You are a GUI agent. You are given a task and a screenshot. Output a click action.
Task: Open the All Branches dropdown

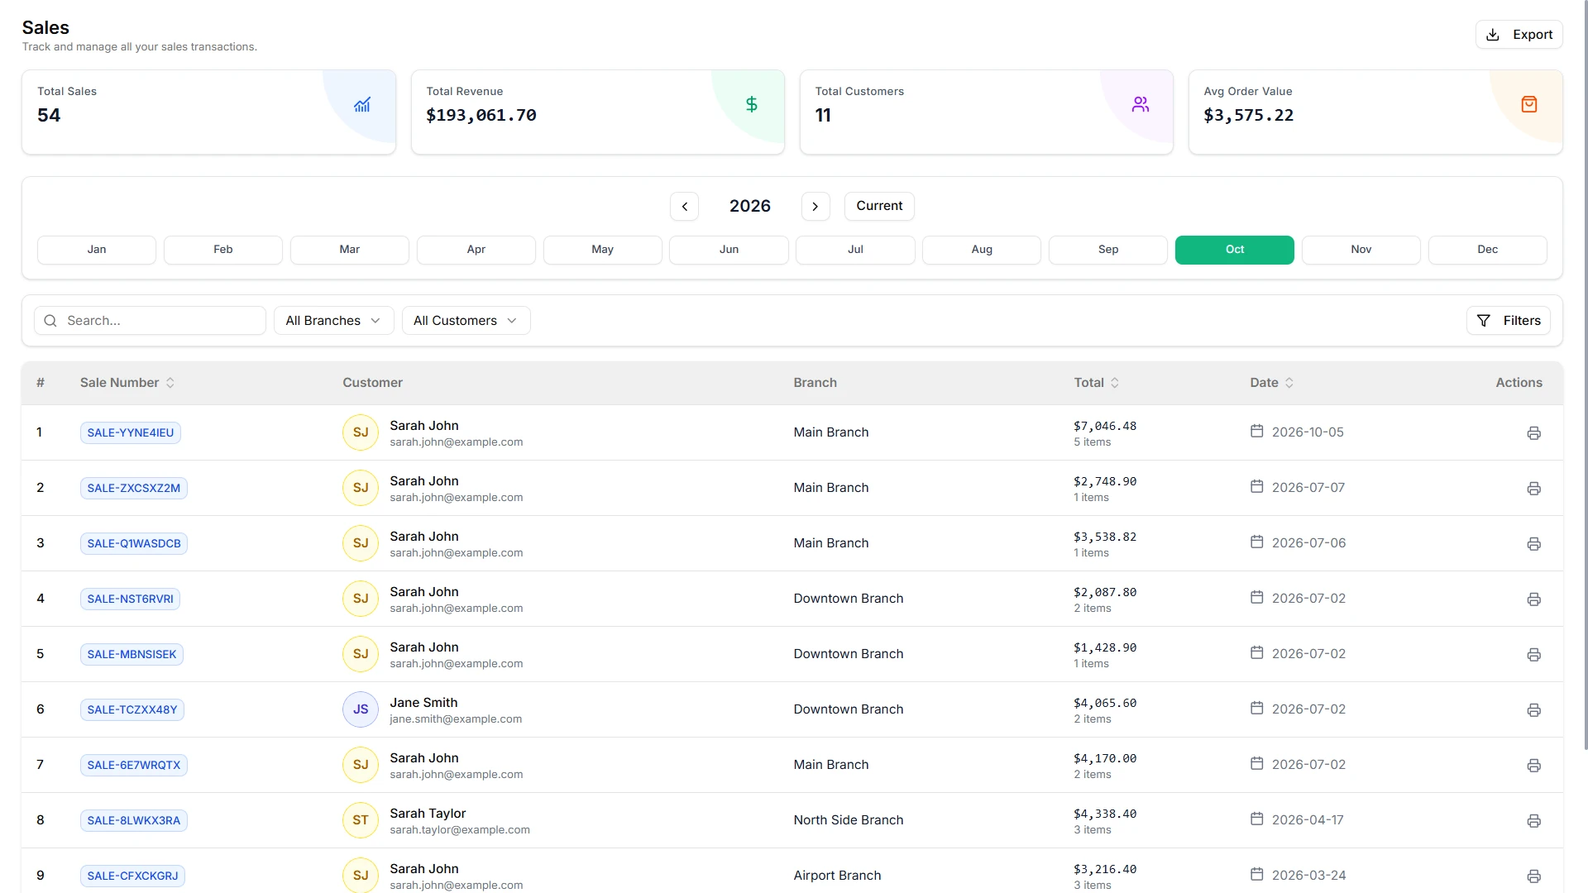click(333, 321)
